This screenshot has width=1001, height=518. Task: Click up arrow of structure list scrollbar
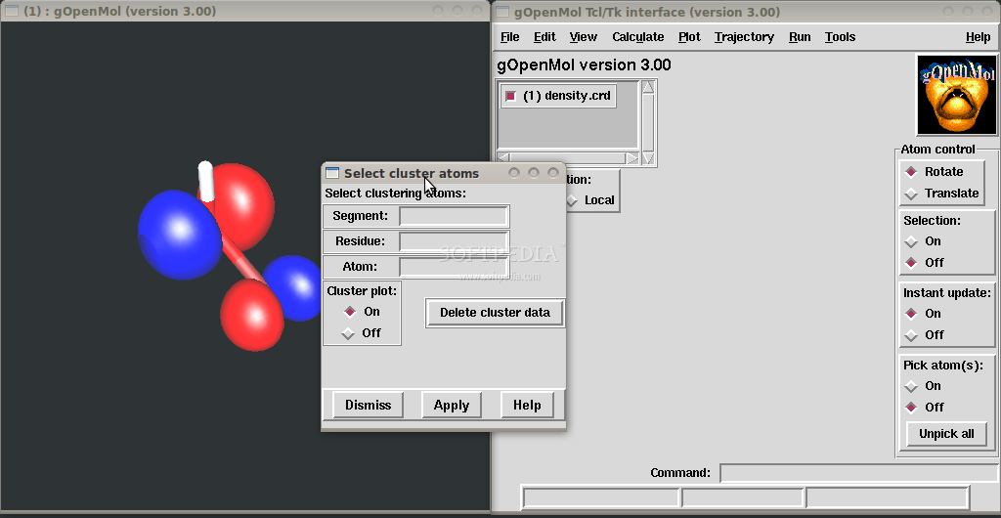coord(648,87)
